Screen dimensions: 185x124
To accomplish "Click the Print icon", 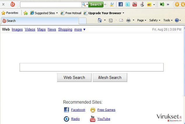I will (128, 20).
